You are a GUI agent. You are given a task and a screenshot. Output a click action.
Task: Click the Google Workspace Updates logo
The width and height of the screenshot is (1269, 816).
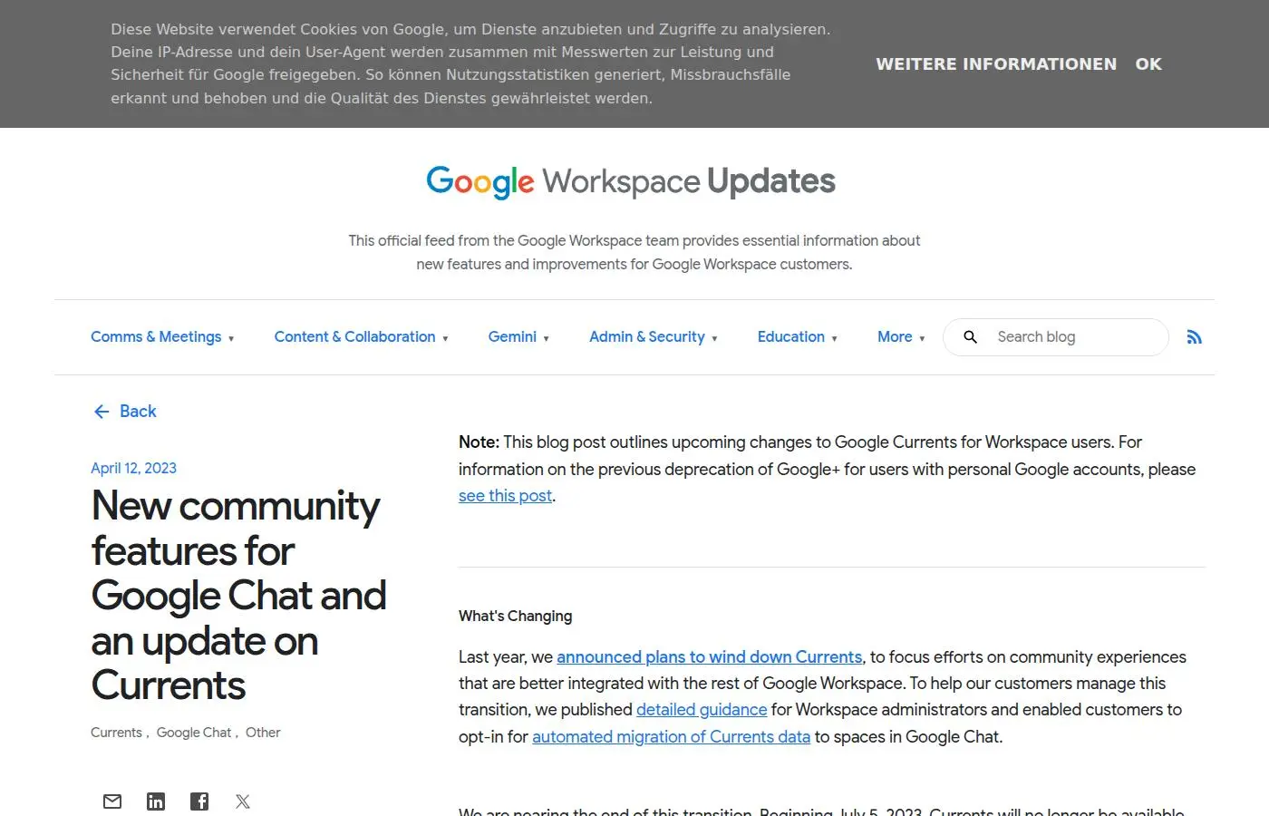(631, 181)
